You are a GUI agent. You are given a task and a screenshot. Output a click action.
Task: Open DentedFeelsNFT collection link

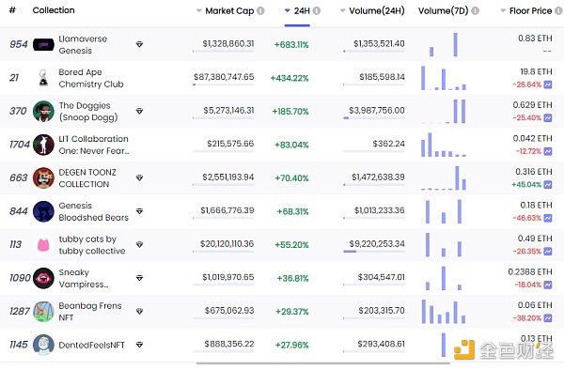click(92, 346)
